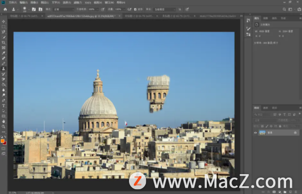The image size is (302, 194).
Task: Pick the Hand tool
Action: pyautogui.click(x=3, y=121)
